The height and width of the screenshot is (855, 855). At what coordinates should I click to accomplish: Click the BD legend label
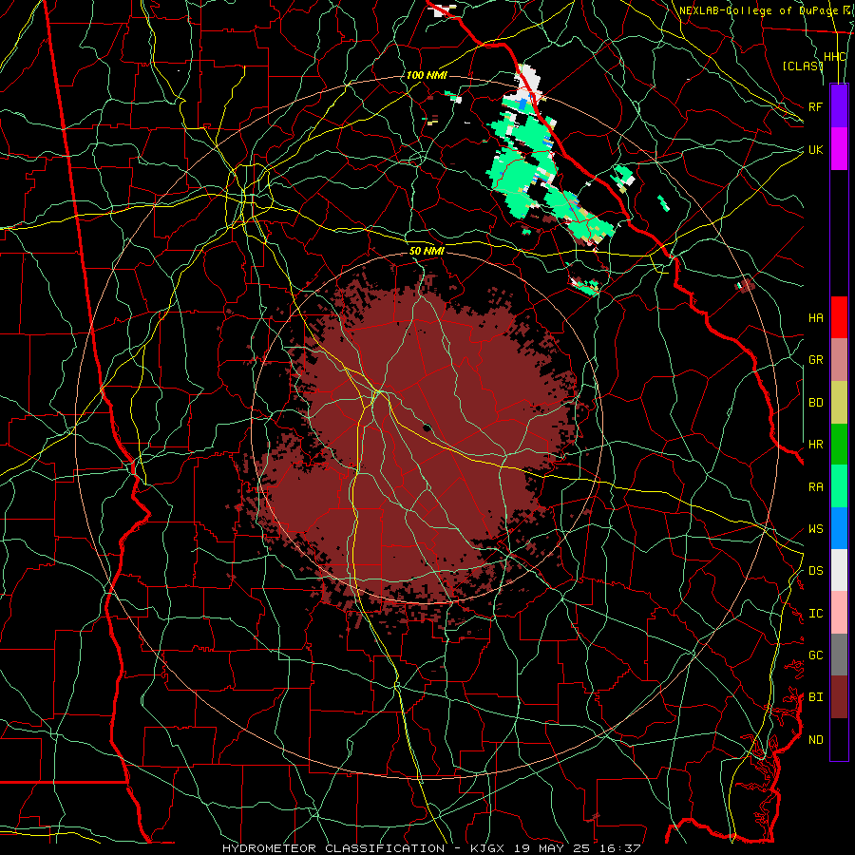click(816, 403)
